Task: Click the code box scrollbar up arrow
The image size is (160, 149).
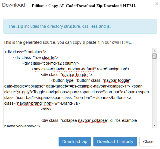Action: point(155,51)
